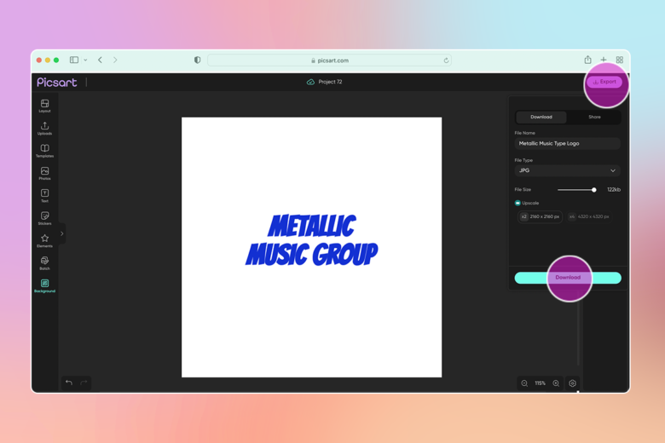Open Safari sidebar dropdown chevron
665x443 pixels.
coord(85,60)
